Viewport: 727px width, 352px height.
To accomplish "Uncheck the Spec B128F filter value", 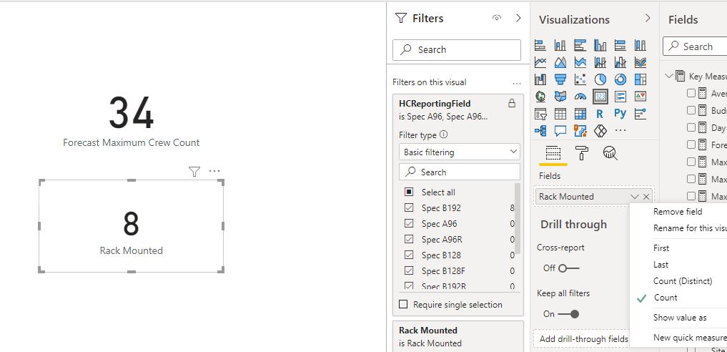I will coord(408,271).
